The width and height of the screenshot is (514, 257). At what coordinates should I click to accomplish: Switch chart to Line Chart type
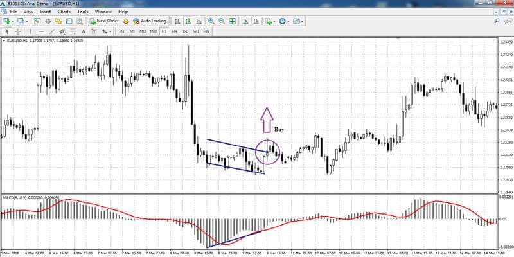(x=199, y=21)
